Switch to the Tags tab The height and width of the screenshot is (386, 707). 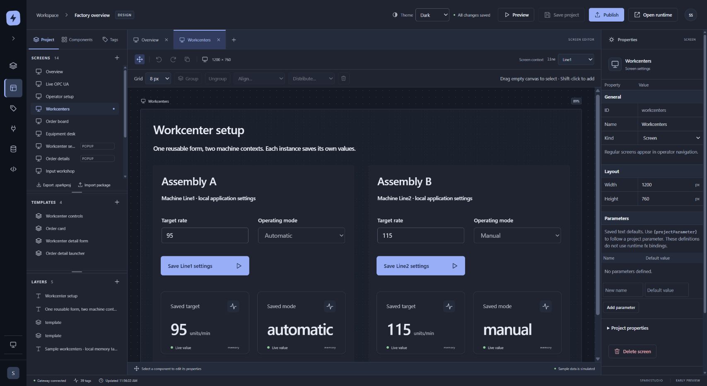pyautogui.click(x=110, y=40)
